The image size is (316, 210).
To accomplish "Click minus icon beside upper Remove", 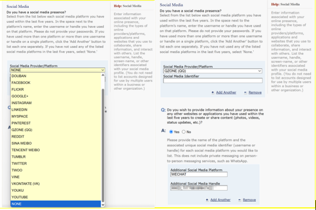I will tap(245, 93).
